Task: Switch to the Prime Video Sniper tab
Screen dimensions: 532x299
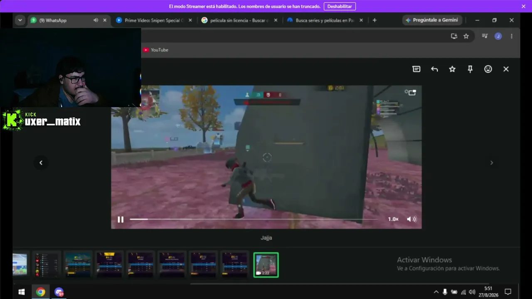Action: tap(155, 20)
